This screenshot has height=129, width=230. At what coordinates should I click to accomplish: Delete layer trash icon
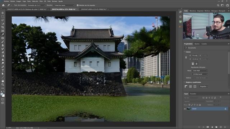225,127
